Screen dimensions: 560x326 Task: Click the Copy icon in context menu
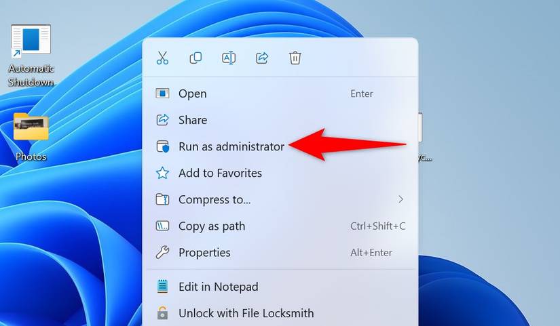click(x=195, y=58)
